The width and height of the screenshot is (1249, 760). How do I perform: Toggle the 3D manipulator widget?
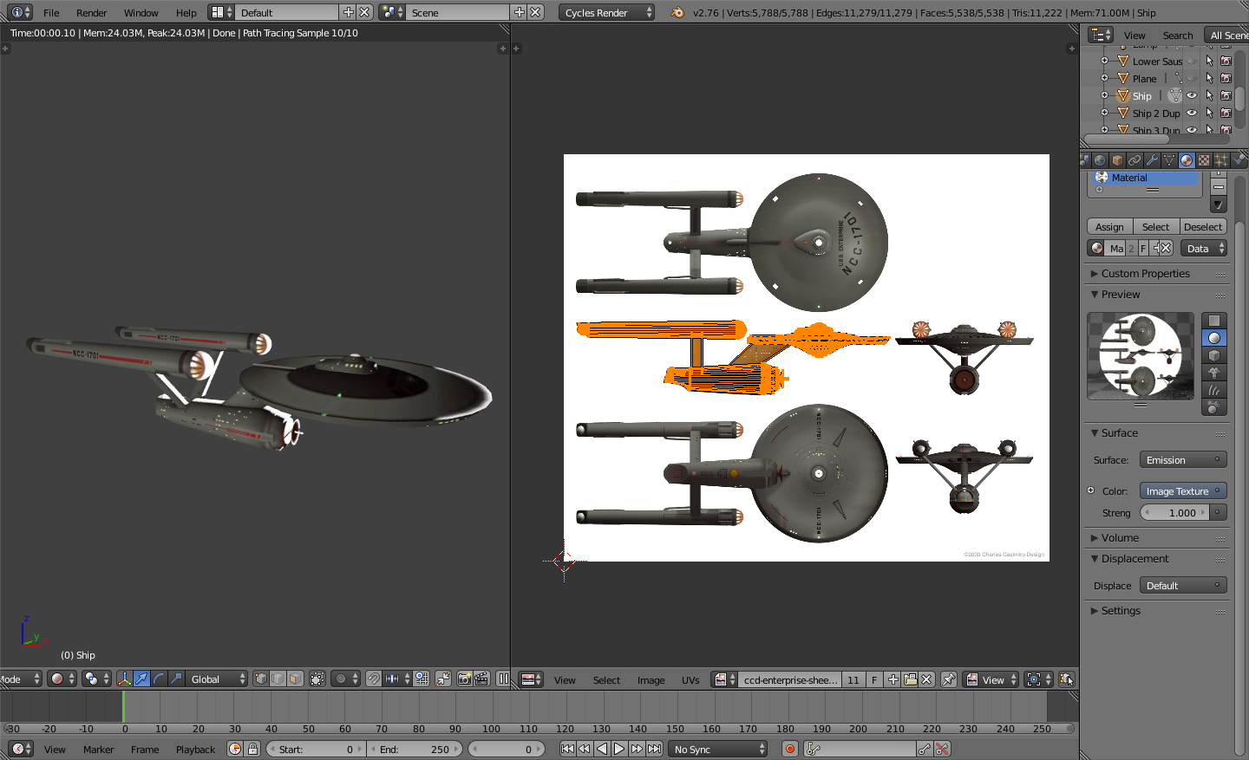point(124,679)
